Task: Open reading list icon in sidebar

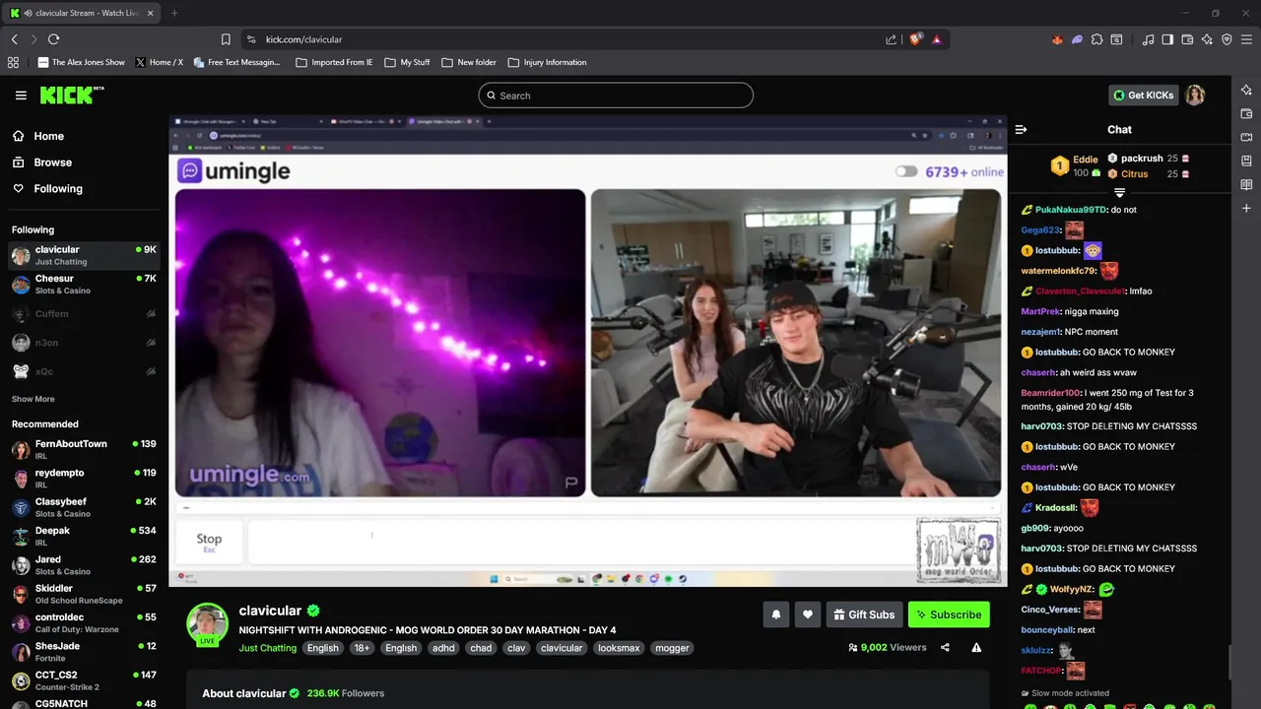Action: tap(1246, 184)
